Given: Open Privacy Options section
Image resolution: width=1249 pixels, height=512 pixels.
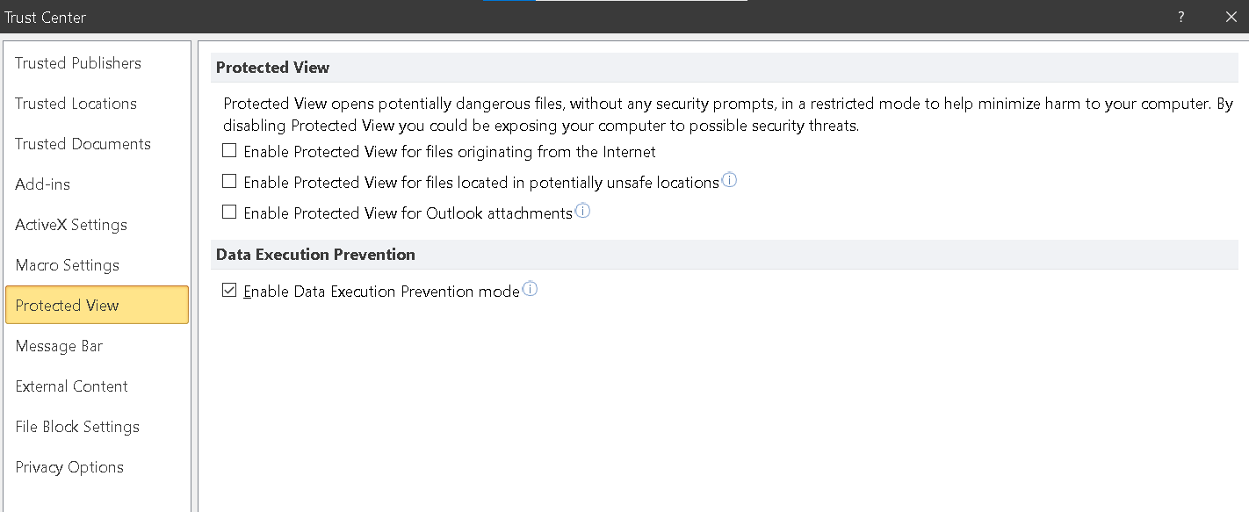Looking at the screenshot, I should (69, 467).
